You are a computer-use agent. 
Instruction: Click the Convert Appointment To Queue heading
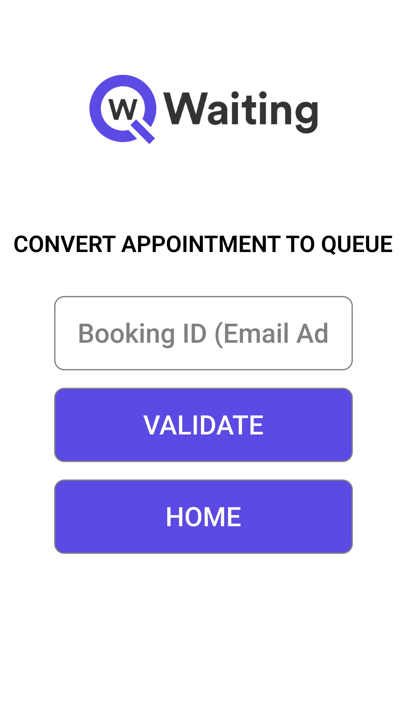pos(203,244)
